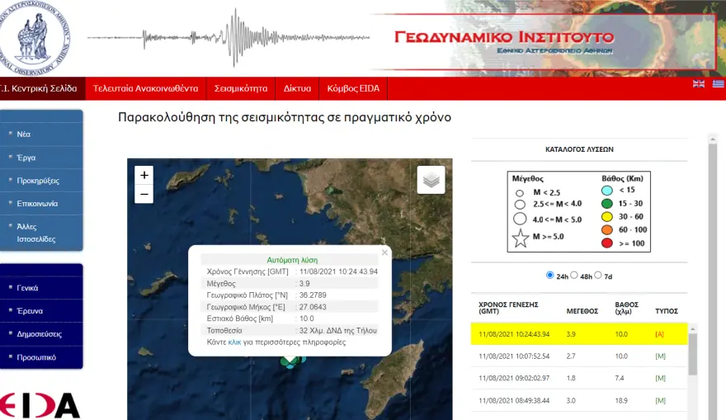Viewport: 726px width, 420px height.
Task: Close the earthquake info popup
Action: [x=384, y=253]
